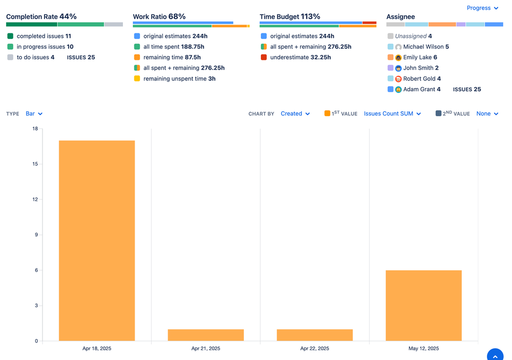This screenshot has width=512, height=360.
Task: Click the ISSUES 25 label under Completion Rate
Action: (80, 57)
